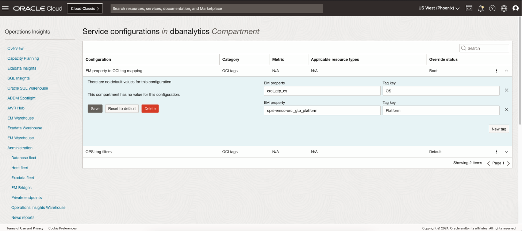Edit the orcl_gtp_os EM property field

pos(322,91)
